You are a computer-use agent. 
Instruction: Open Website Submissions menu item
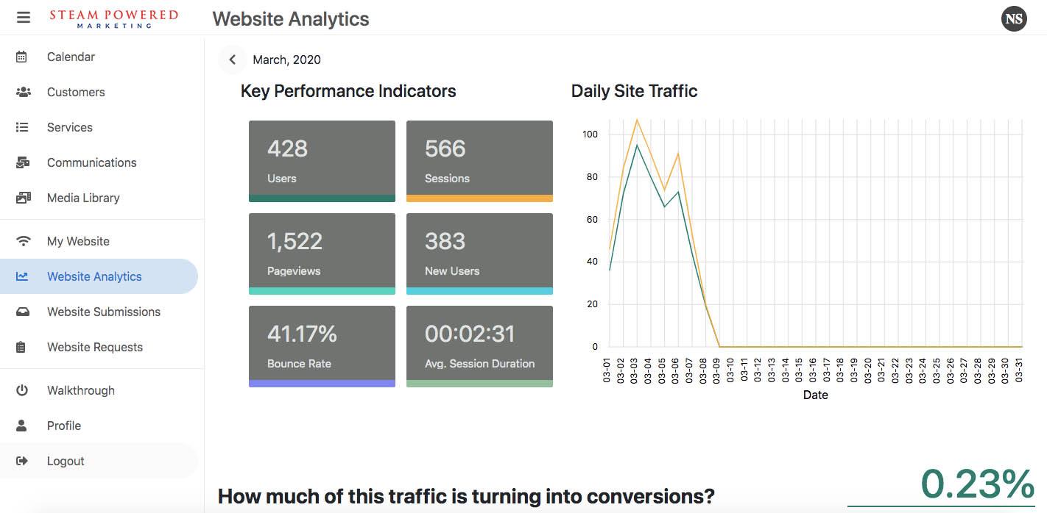coord(103,312)
